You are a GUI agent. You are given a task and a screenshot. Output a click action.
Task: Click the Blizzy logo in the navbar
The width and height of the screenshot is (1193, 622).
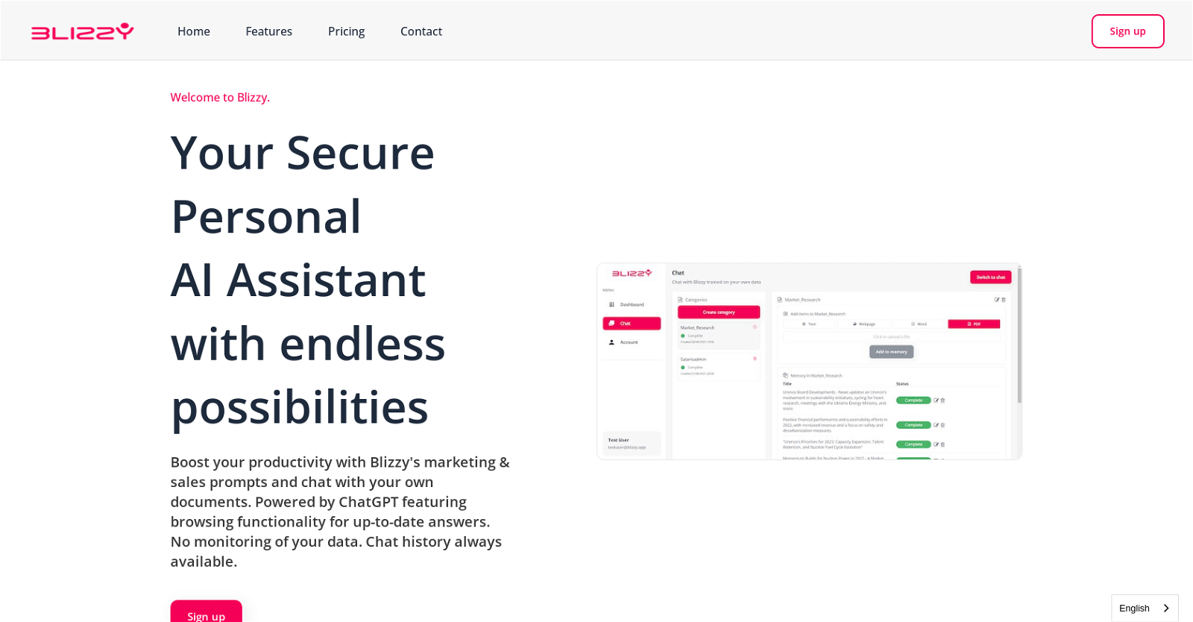tap(82, 31)
